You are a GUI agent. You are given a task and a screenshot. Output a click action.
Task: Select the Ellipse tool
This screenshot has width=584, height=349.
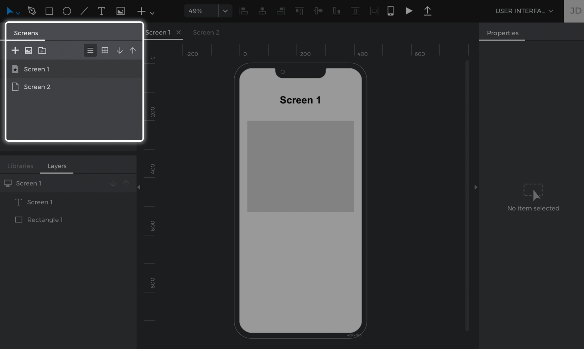67,11
